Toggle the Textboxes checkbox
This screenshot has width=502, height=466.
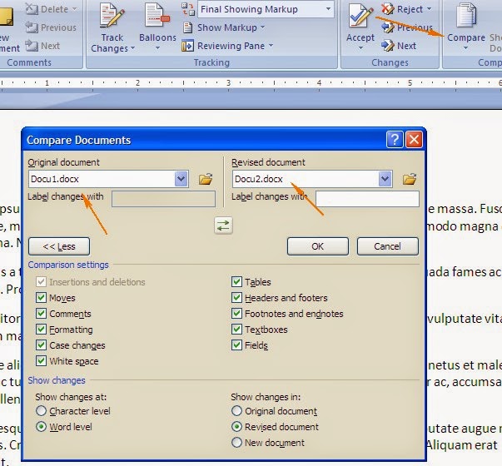pos(236,330)
